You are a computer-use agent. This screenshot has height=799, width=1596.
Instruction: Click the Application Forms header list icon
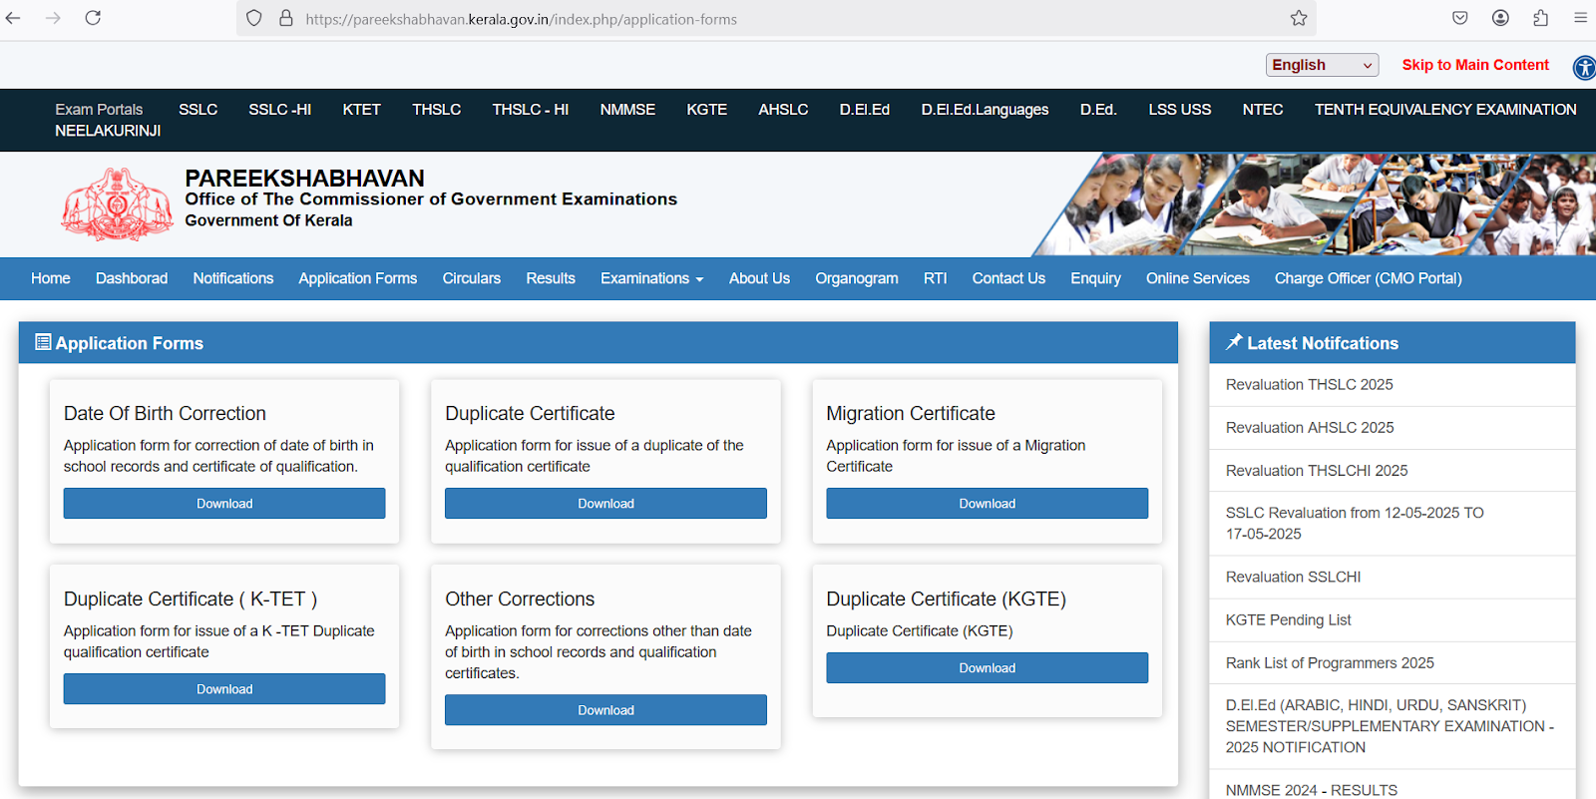[x=43, y=342]
